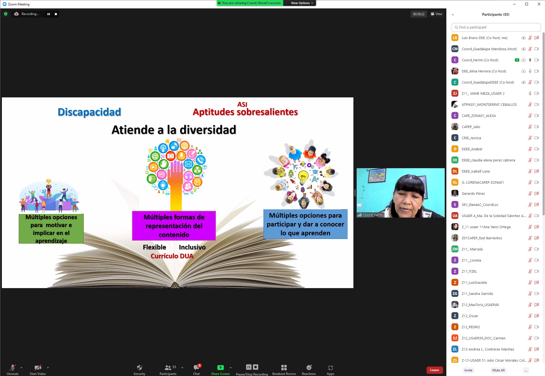Select participant SEV_ilianaAC_CoordLoc
Viewport: 545px width, 376px height.
tap(495, 205)
